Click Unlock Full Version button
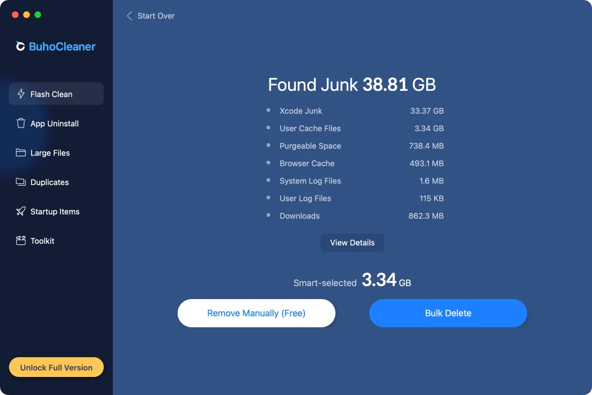The width and height of the screenshot is (592, 395). click(56, 367)
